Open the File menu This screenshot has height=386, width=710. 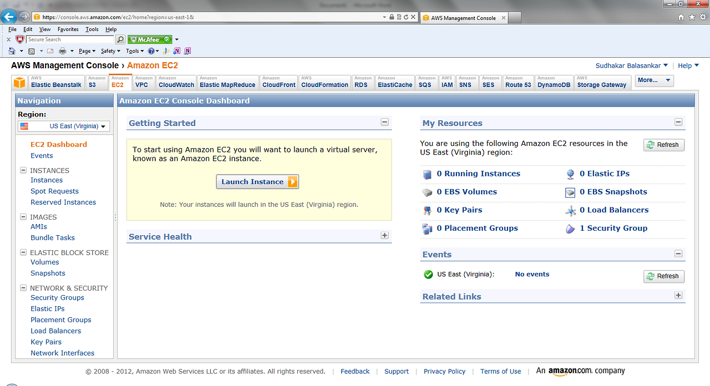pos(13,29)
